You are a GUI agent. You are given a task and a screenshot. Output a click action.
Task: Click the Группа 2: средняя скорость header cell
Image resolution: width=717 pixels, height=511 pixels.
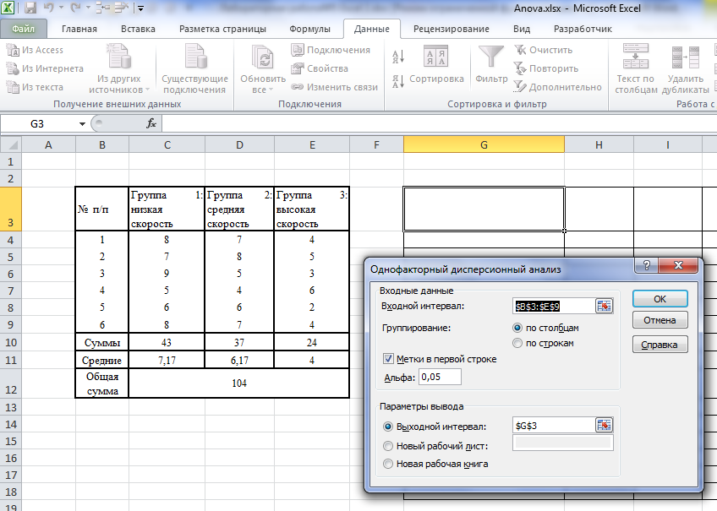pos(239,209)
